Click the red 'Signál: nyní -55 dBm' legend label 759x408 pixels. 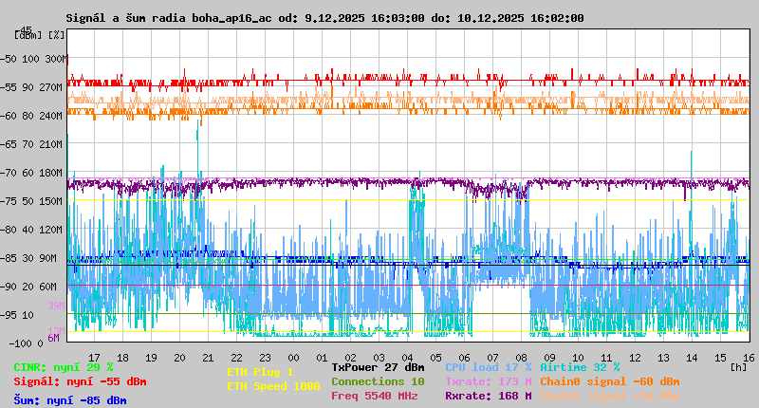(80, 381)
